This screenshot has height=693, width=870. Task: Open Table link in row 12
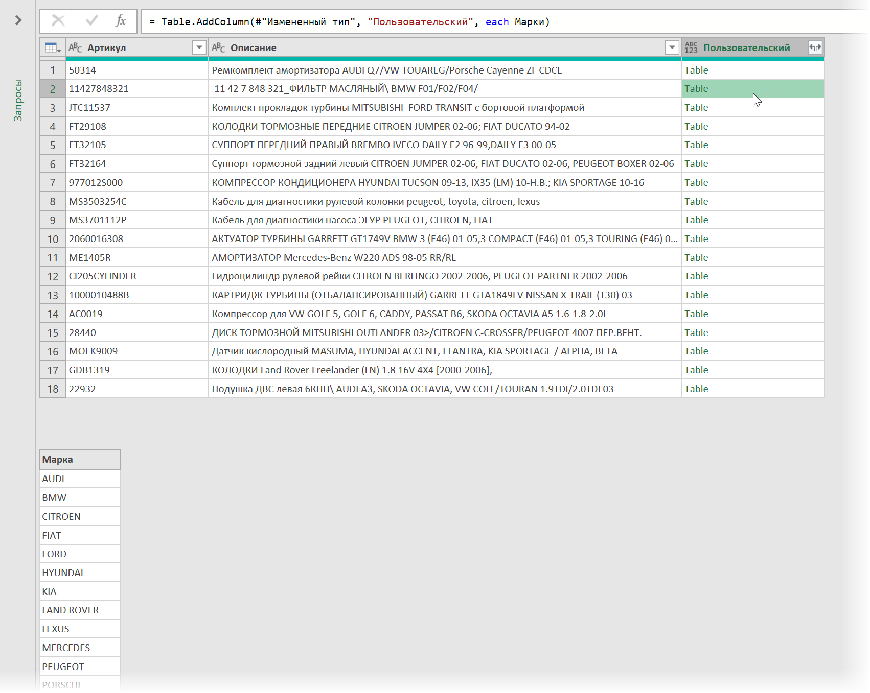pos(696,276)
